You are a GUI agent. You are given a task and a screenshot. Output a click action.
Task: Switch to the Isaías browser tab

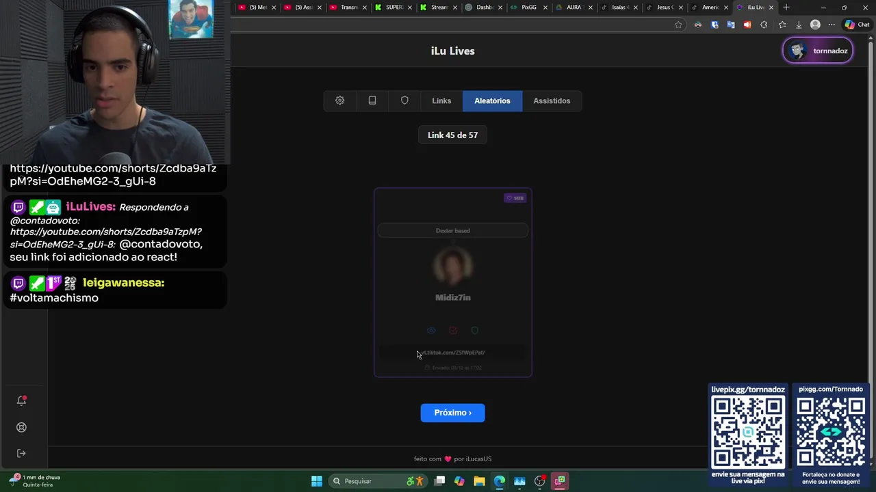pyautogui.click(x=619, y=8)
